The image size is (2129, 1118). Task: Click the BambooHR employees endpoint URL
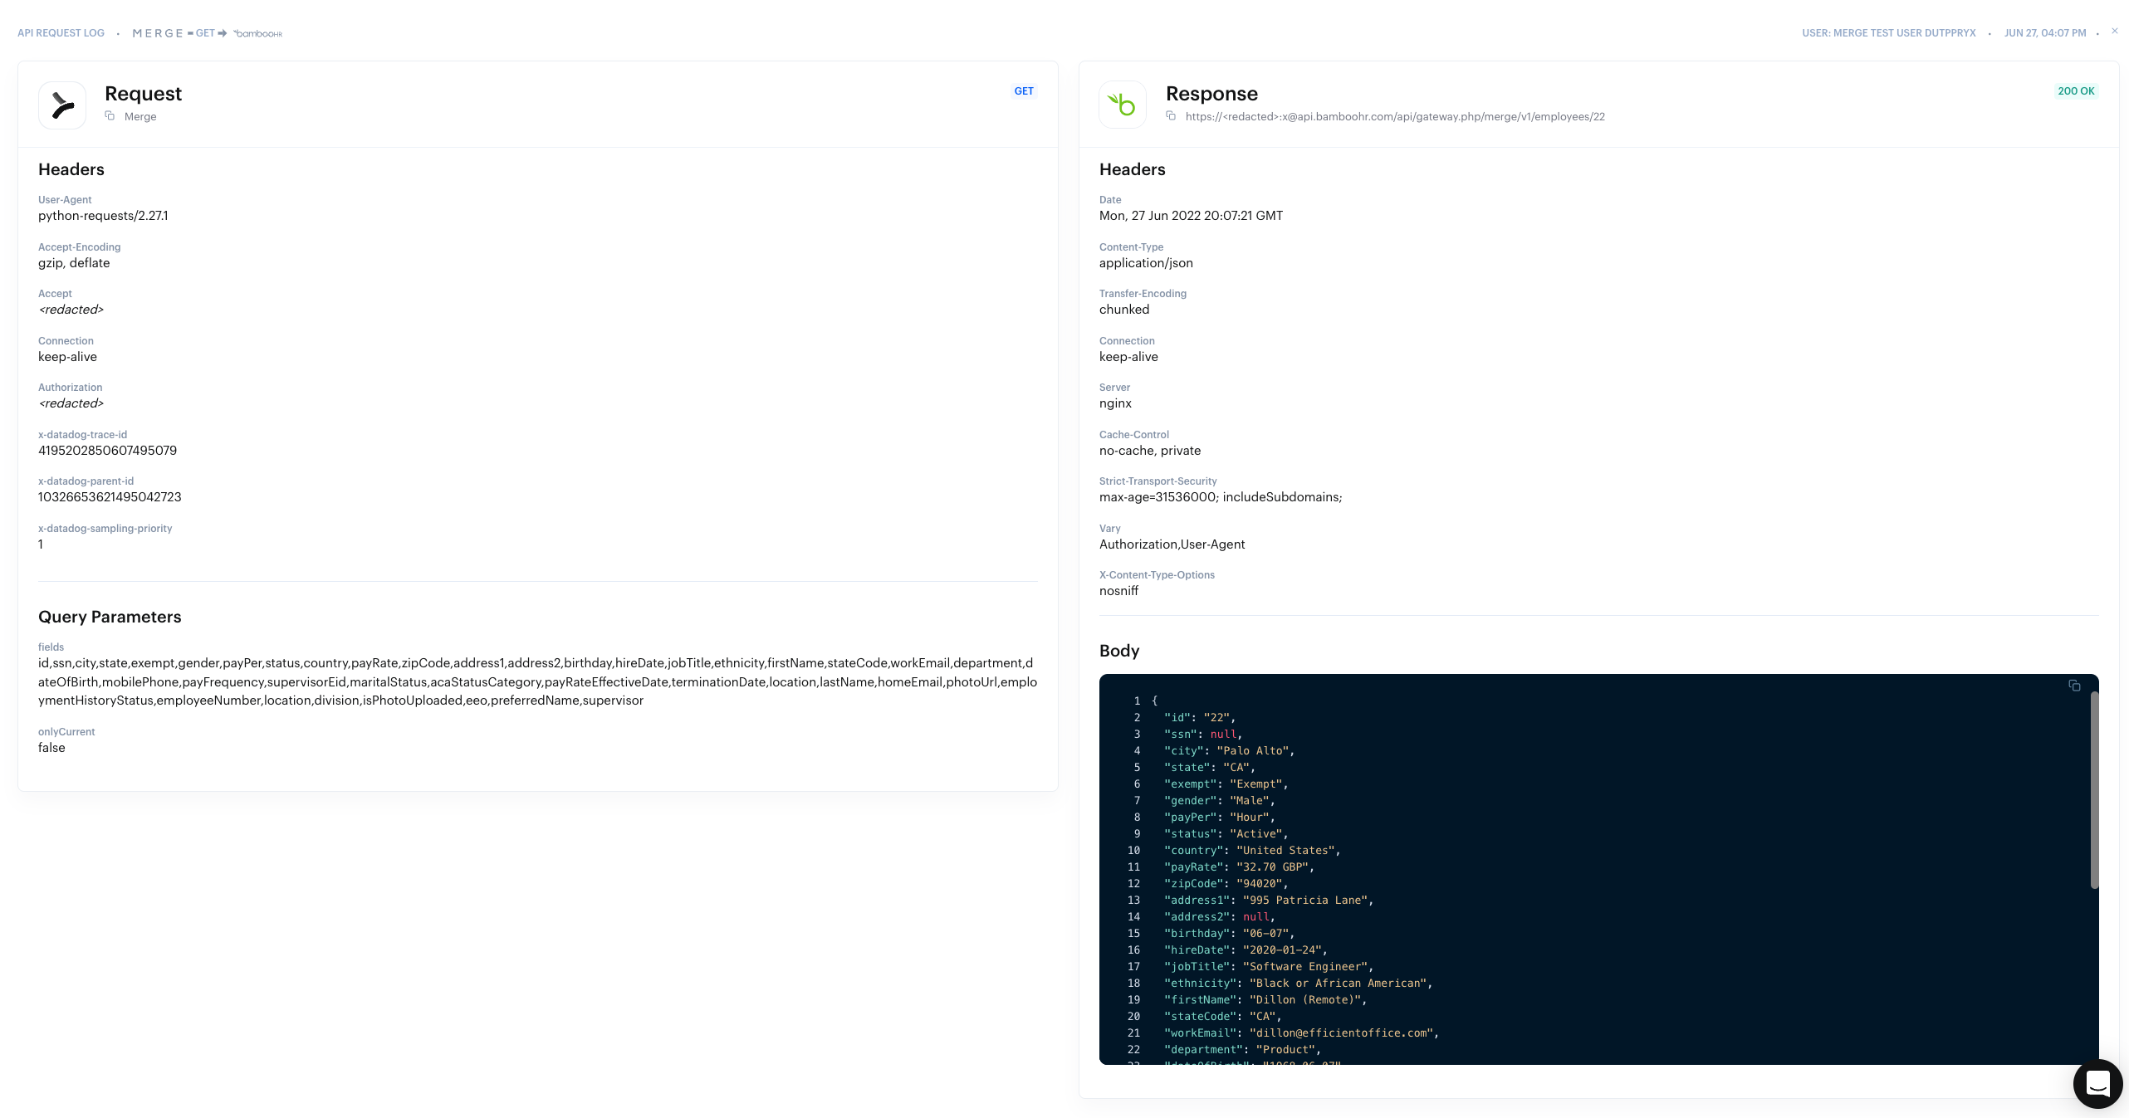click(1395, 117)
